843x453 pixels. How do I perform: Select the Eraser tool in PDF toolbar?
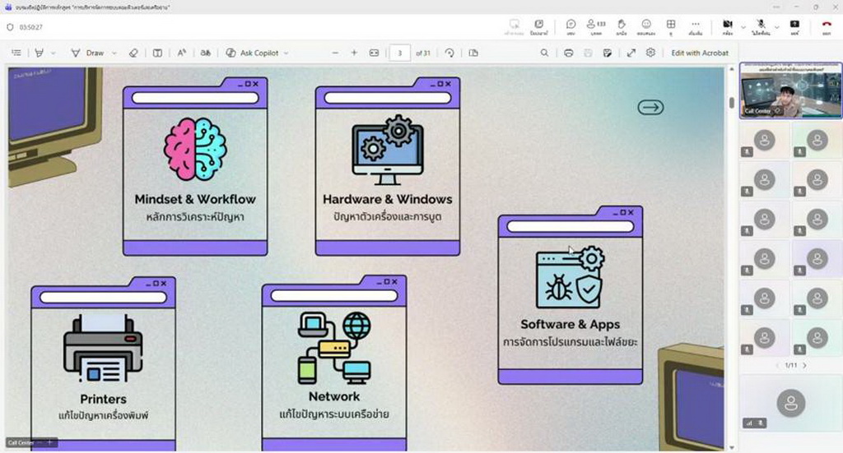(134, 53)
